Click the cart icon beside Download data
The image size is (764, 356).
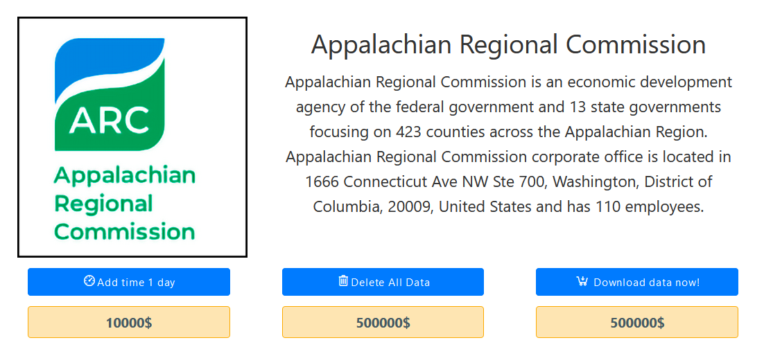[582, 281]
